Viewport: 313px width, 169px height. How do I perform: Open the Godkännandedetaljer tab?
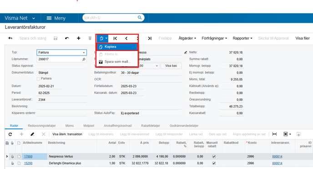(184, 126)
